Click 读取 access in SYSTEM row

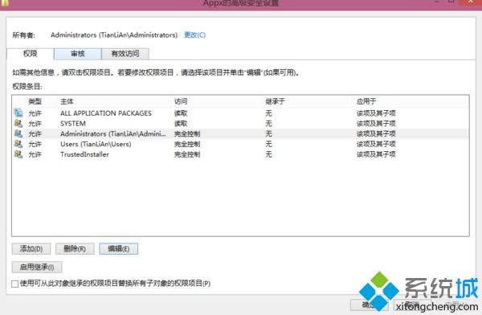[181, 124]
